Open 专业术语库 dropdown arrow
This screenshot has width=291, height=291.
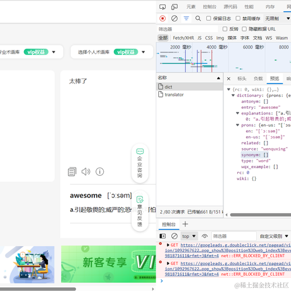(x=54, y=52)
